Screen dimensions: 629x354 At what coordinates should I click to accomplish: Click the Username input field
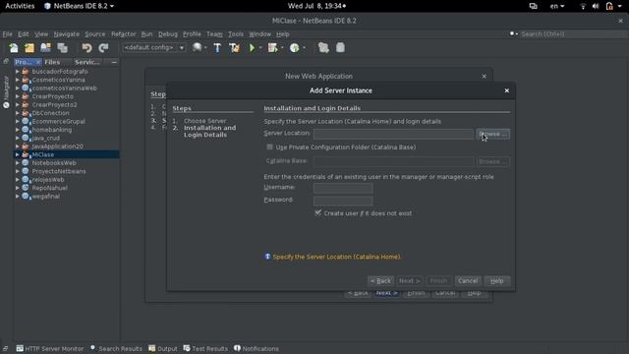[343, 188]
